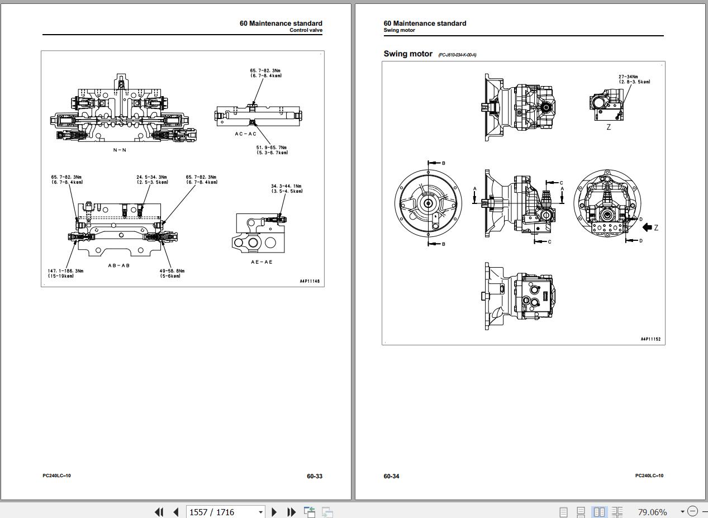Viewport: 708px width, 518px height.
Task: Click the previous view icon
Action: pos(310,512)
